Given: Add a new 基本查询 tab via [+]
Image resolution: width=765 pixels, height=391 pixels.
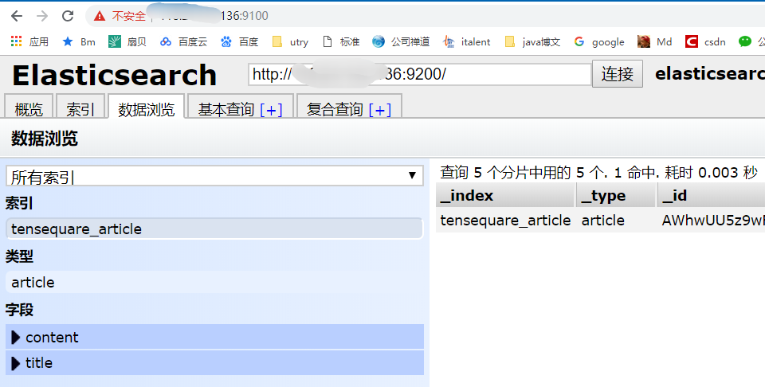Looking at the screenshot, I should click(271, 110).
